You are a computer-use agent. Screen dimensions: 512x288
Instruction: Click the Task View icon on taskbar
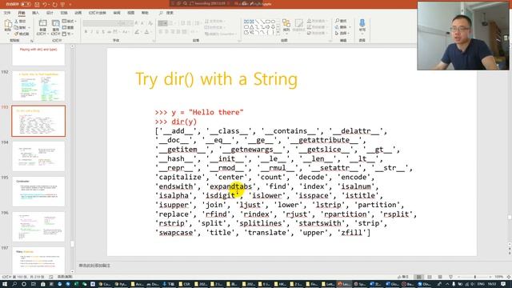[x=34, y=284]
